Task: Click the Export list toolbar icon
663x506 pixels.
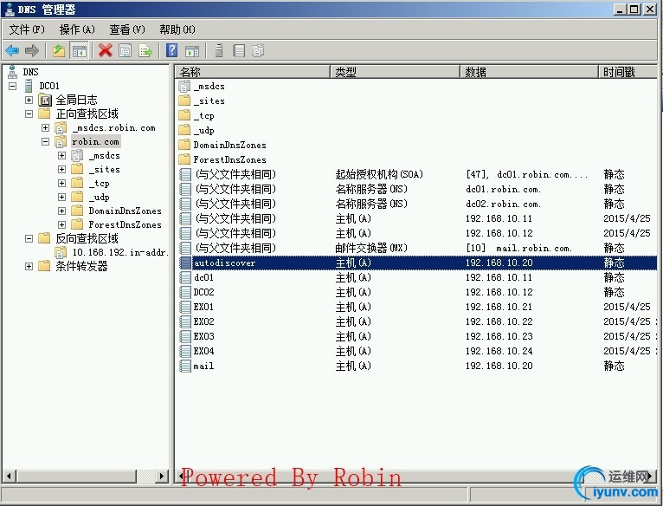Action: [145, 51]
